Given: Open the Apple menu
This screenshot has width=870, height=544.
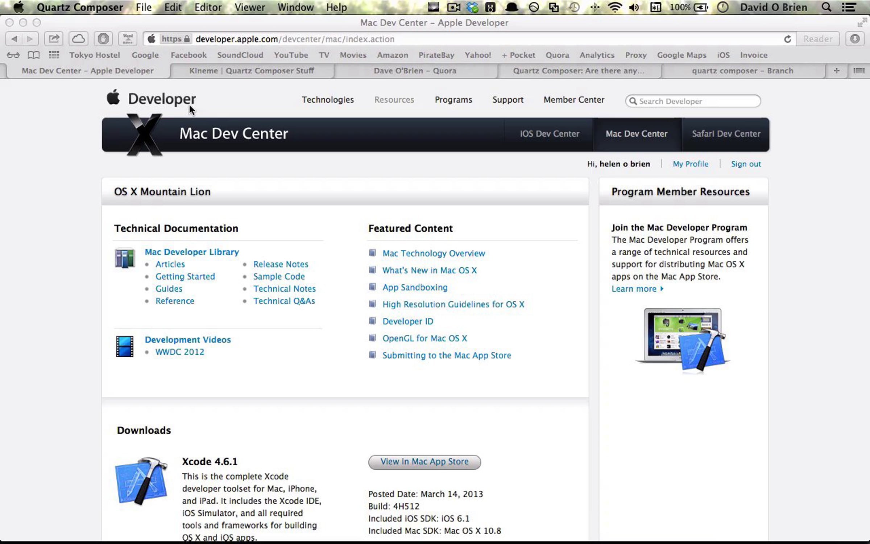Looking at the screenshot, I should pos(19,7).
